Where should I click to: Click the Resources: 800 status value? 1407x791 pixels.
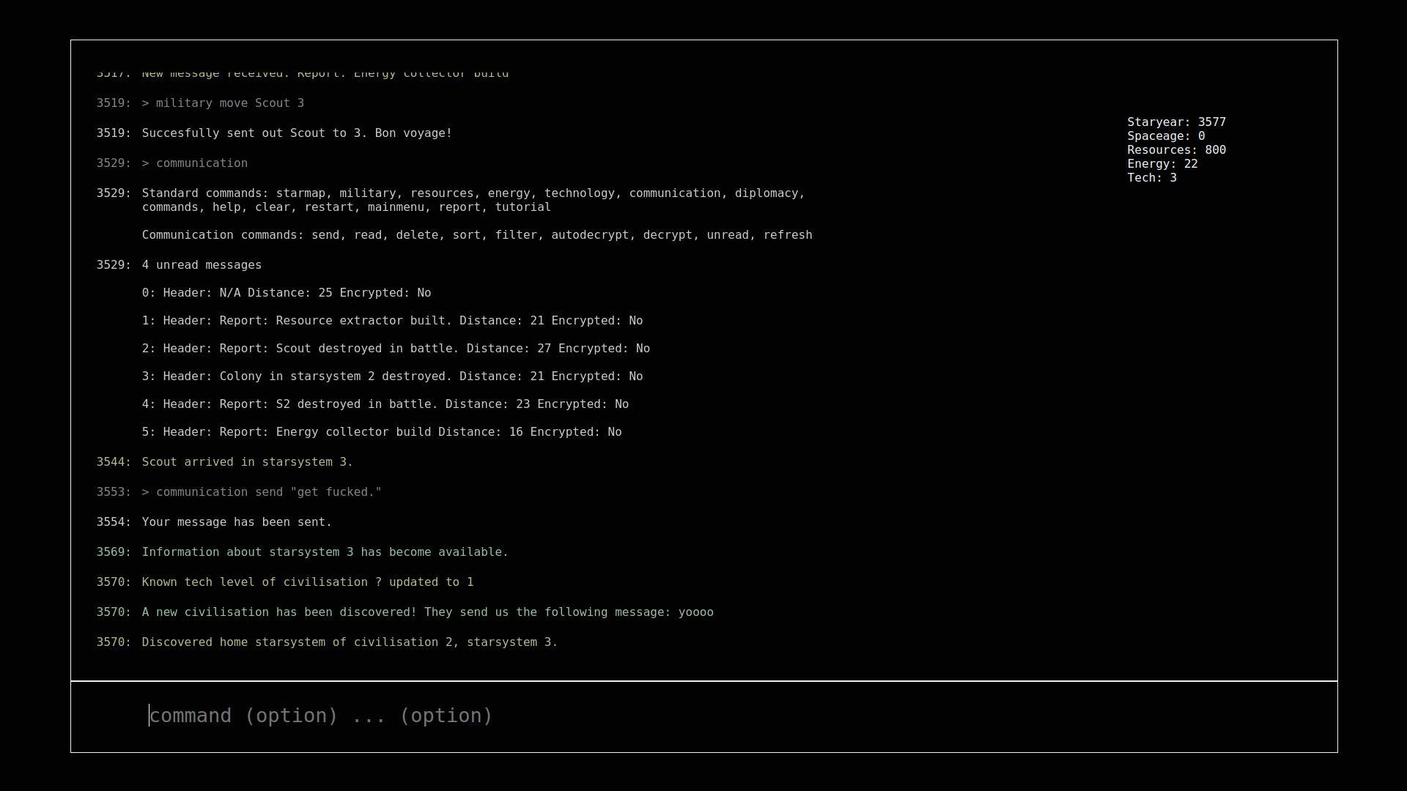(x=1176, y=150)
